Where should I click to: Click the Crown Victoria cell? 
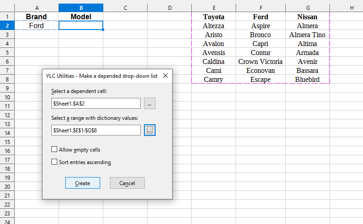[261, 61]
